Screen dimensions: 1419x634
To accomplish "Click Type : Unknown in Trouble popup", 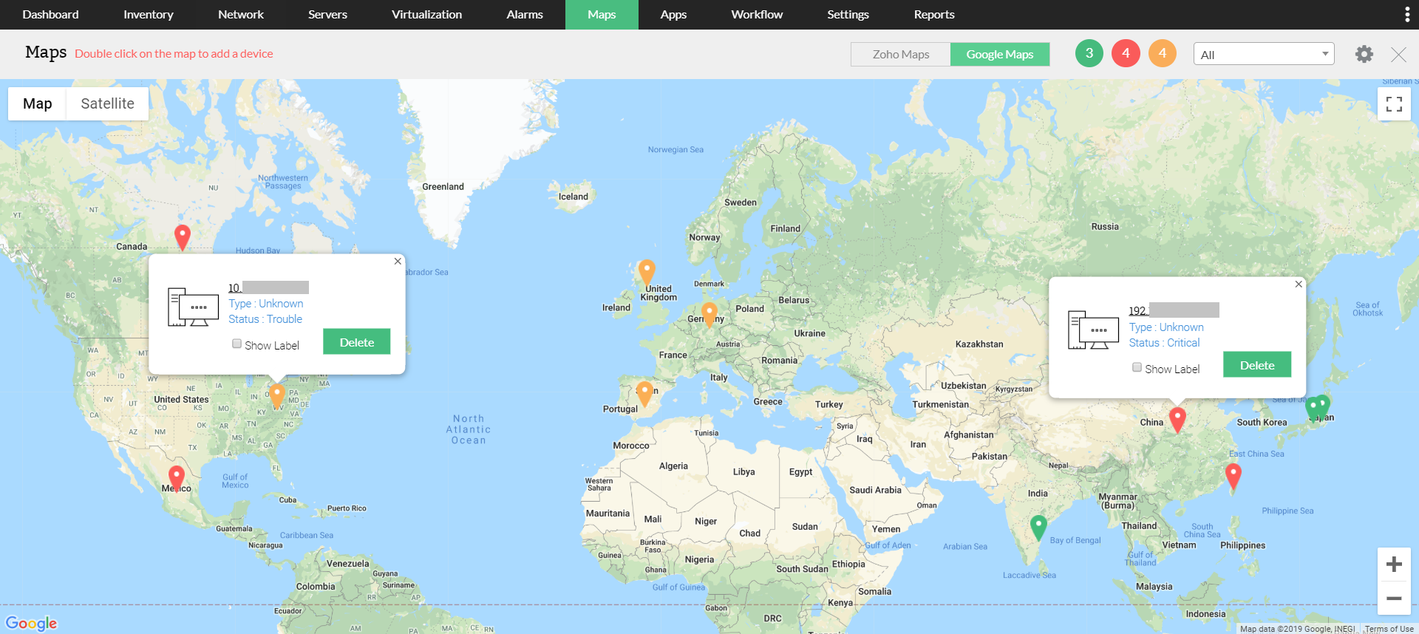I will point(266,304).
